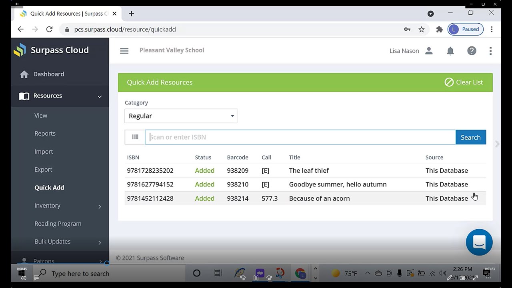This screenshot has height=288, width=512.
Task: Expand the Inventory submenu arrow
Action: coord(100,206)
